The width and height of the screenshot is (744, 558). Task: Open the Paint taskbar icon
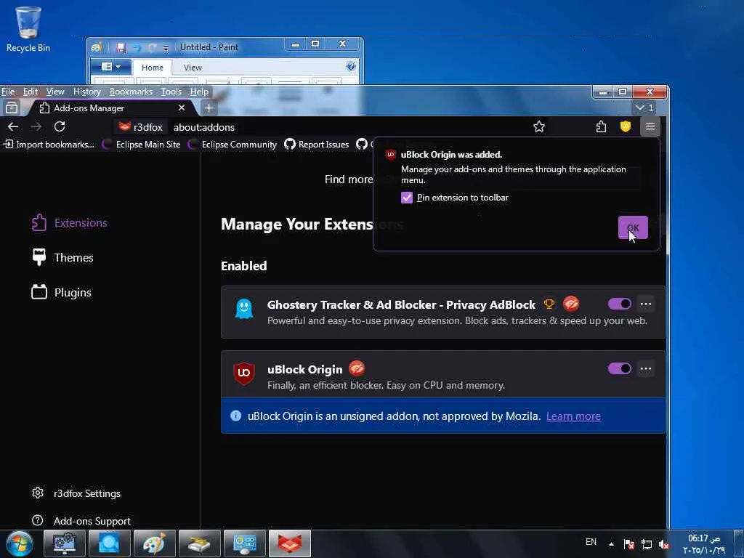coord(154,543)
